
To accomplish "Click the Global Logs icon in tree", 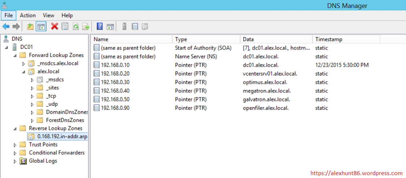I will coord(23,161).
